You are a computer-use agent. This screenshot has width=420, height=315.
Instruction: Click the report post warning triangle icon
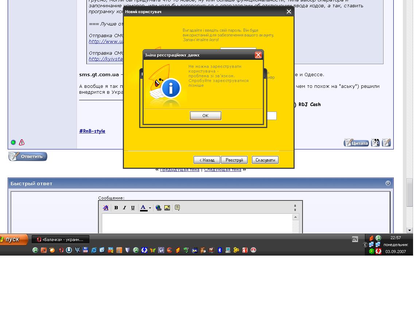pyautogui.click(x=22, y=143)
